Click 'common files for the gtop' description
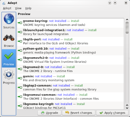130x117 pixels. point(60,89)
